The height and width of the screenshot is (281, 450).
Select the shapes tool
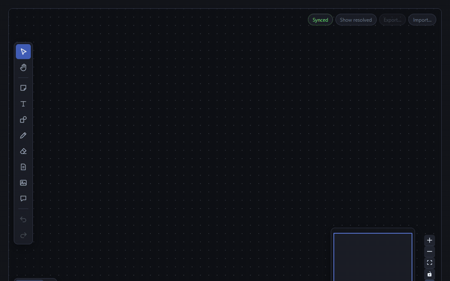[23, 119]
